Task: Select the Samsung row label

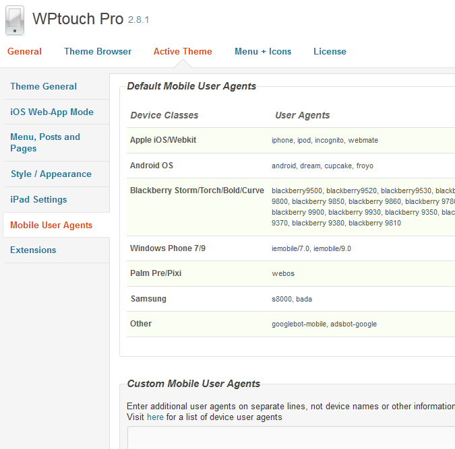Action: (x=148, y=299)
